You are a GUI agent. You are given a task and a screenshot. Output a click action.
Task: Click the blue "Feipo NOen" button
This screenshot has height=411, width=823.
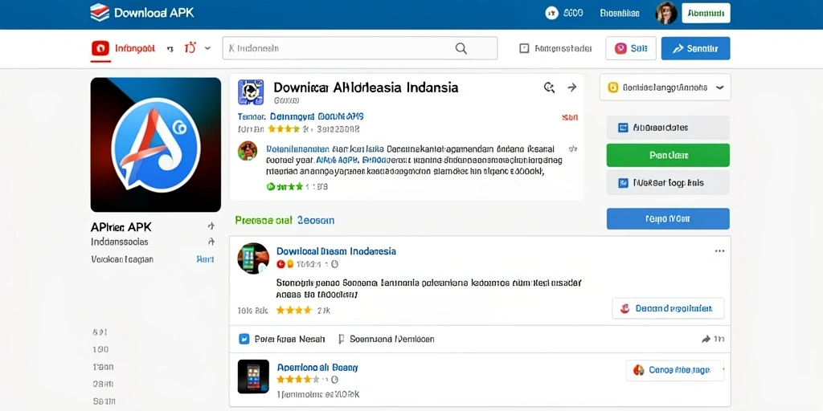click(668, 218)
